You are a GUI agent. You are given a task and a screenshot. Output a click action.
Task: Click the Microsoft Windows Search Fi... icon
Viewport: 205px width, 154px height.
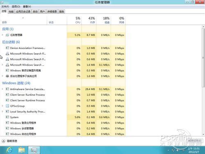(7, 53)
